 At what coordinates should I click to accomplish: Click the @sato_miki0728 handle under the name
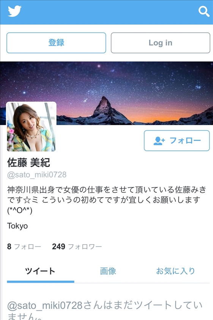coord(37,175)
